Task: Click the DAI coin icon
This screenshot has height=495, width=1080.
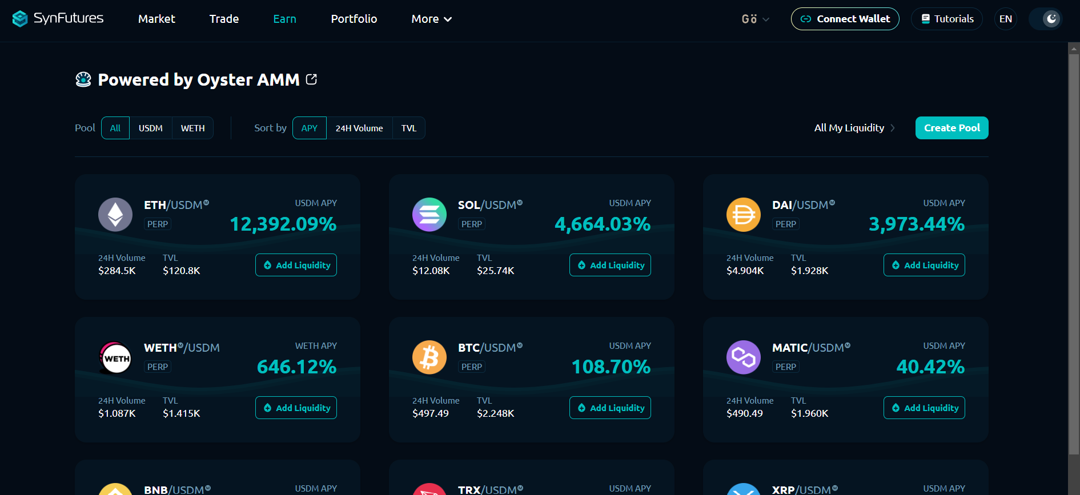Action: click(x=744, y=215)
